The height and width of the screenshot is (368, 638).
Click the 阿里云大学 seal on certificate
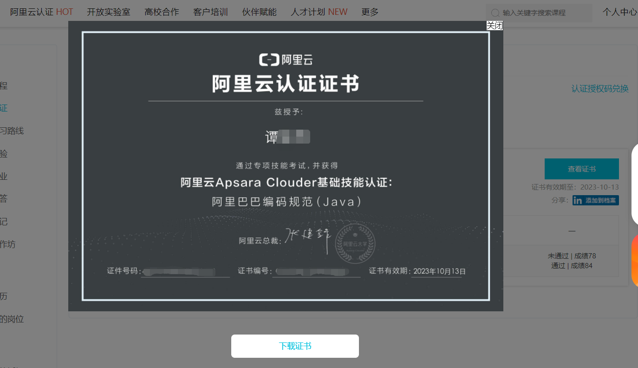pyautogui.click(x=355, y=243)
